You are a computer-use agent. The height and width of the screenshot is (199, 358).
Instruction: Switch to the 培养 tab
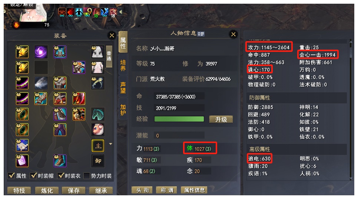(123, 65)
